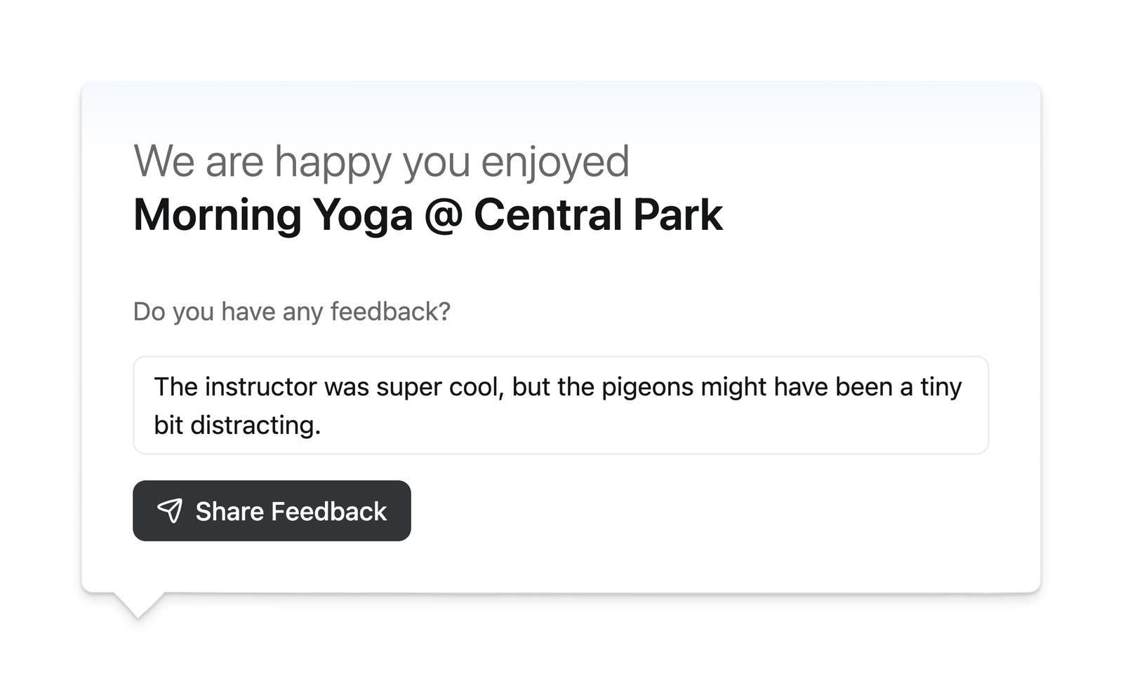Click the word "happy" in the heading
Image resolution: width=1123 pixels, height=699 pixels.
[x=333, y=161]
